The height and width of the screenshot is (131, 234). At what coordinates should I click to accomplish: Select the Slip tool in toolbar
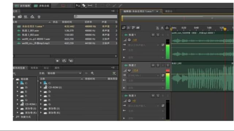(90, 6)
